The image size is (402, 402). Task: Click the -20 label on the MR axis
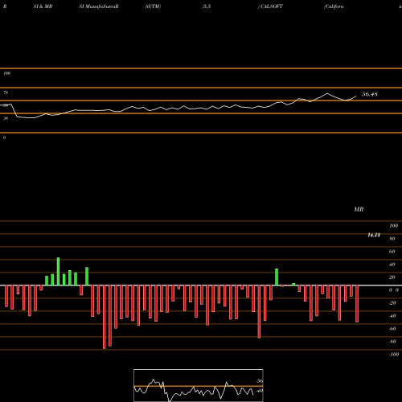tap(392, 303)
